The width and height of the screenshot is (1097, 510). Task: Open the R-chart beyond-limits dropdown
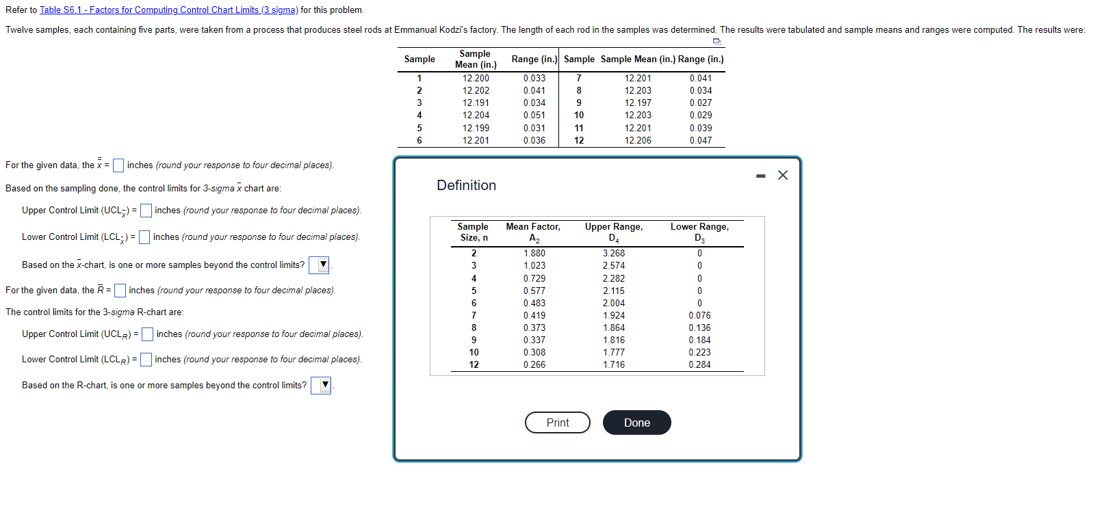pos(321,386)
